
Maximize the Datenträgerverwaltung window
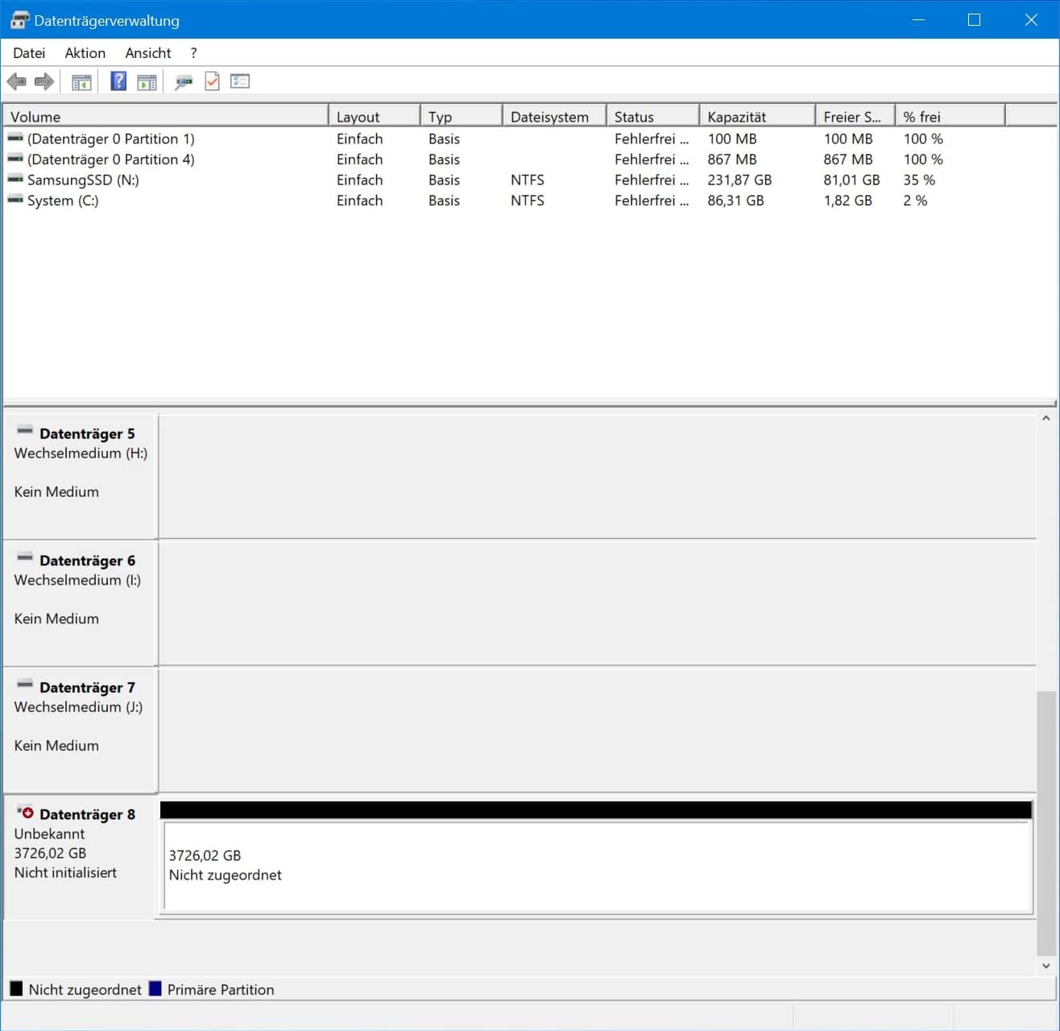pyautogui.click(x=974, y=19)
